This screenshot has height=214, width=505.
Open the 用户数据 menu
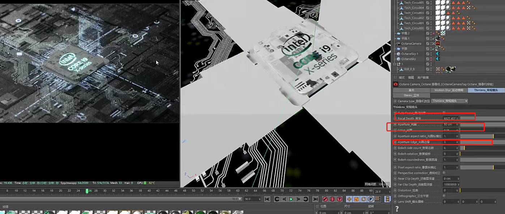pyautogui.click(x=423, y=78)
